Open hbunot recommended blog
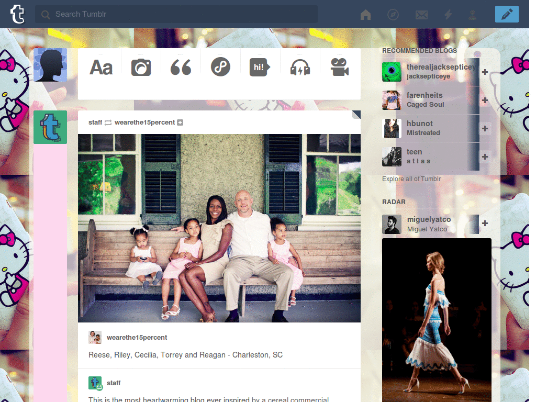 [430, 129]
